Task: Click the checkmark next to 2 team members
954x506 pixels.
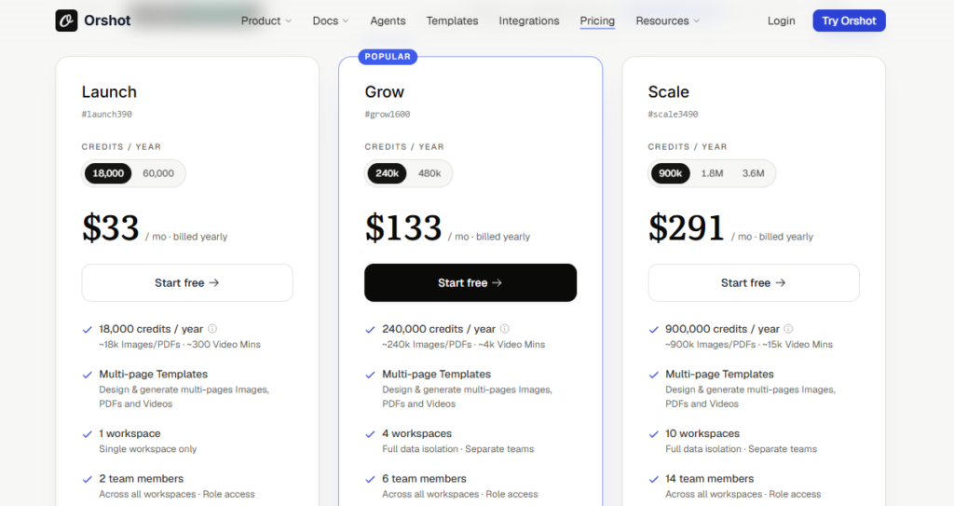Action: [87, 479]
